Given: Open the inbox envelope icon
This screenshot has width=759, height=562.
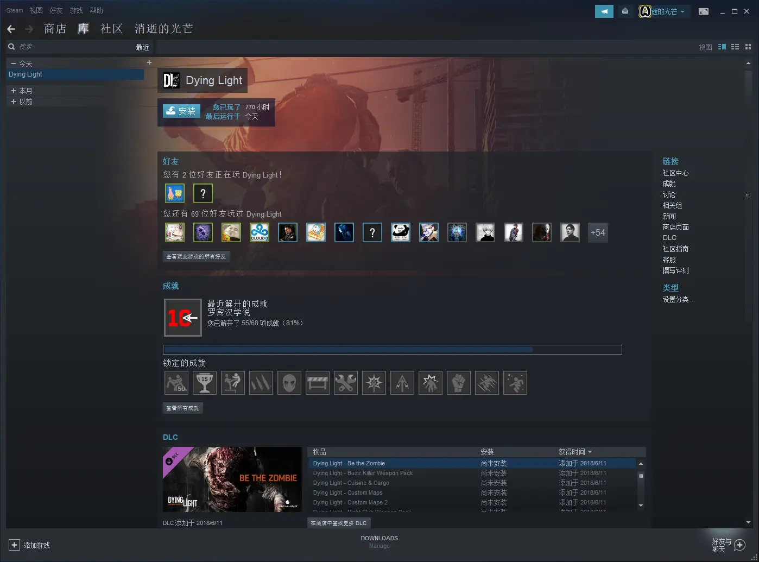Looking at the screenshot, I should [625, 11].
